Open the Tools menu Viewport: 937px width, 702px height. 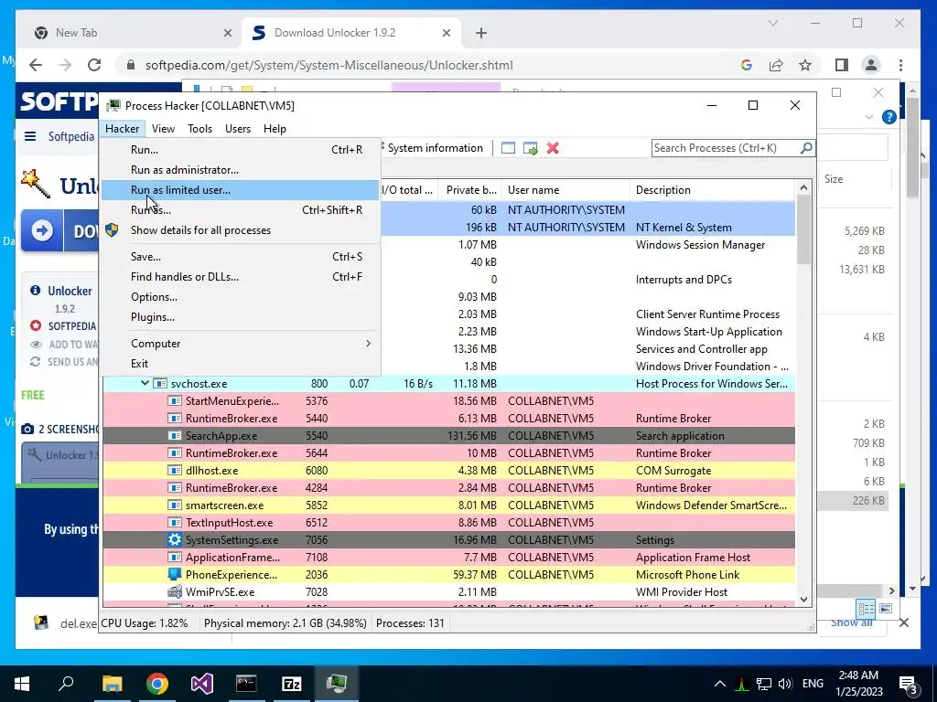[199, 128]
